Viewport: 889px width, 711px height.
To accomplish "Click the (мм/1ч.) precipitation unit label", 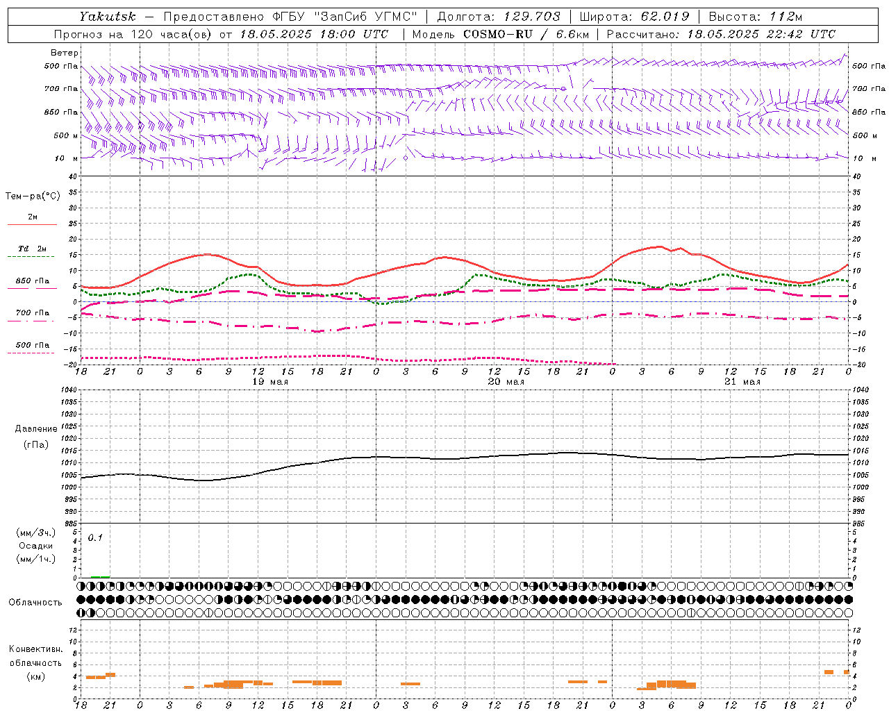I will [36, 559].
